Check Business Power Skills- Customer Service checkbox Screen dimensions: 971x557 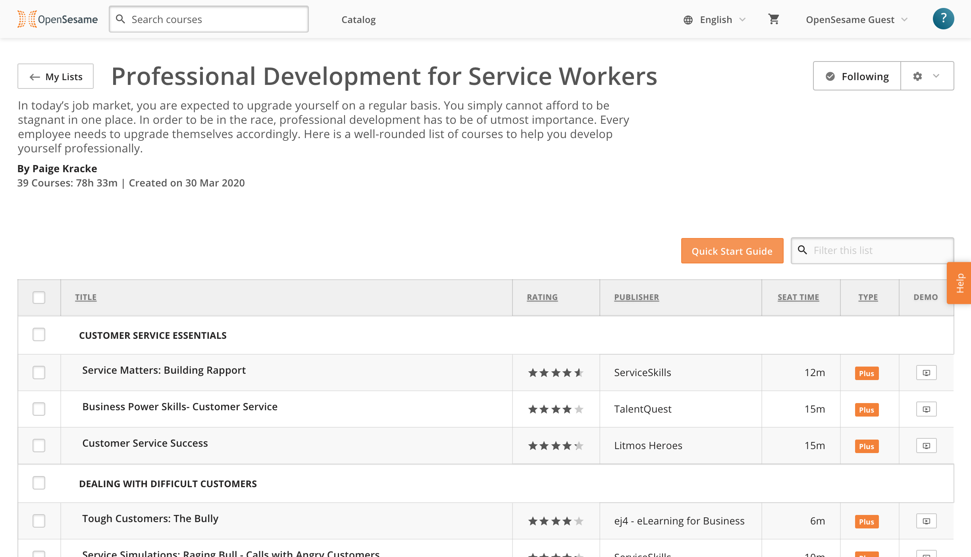tap(39, 409)
